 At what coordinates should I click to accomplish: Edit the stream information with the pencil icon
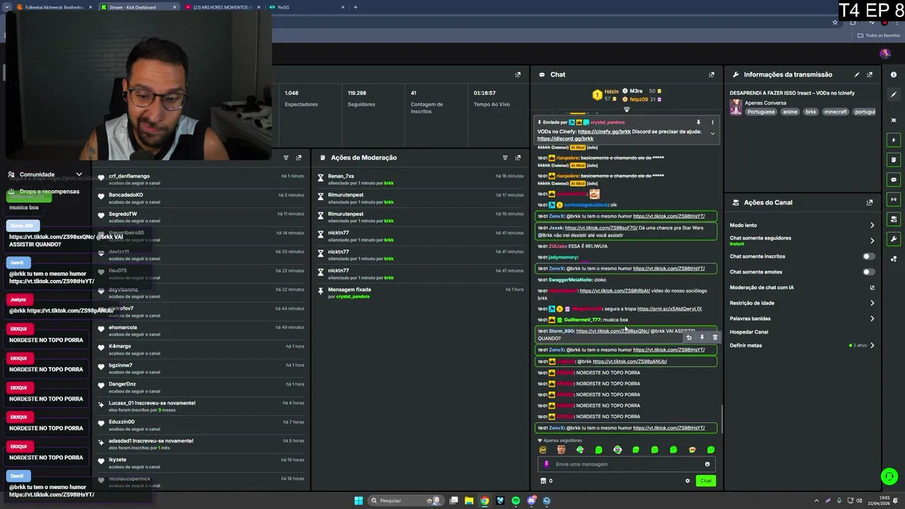(x=857, y=74)
